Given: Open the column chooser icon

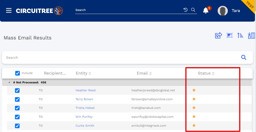Looking at the screenshot, I should tap(251, 35).
